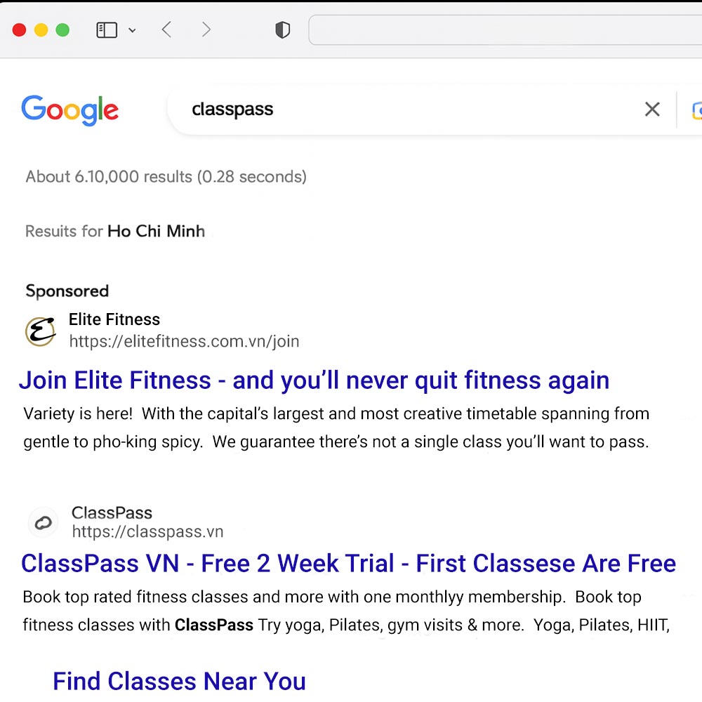Click the elitefitness.com.vn/join URL
This screenshot has width=702, height=702.
(x=184, y=342)
